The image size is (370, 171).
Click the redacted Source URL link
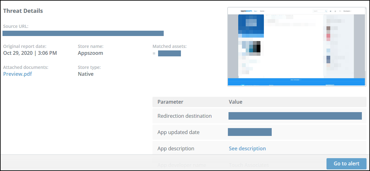83,33
